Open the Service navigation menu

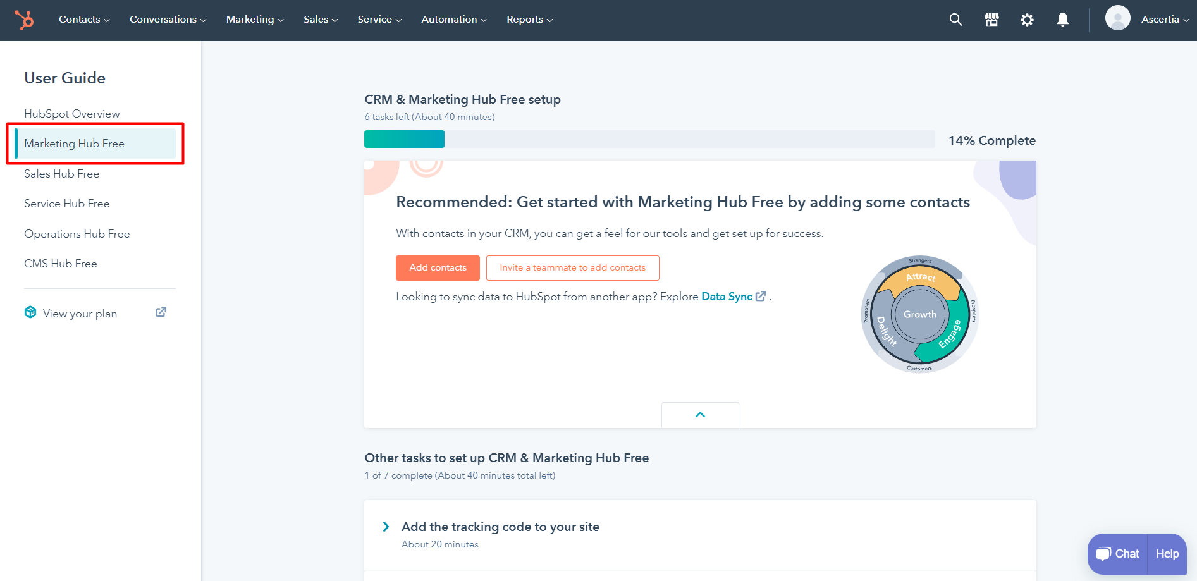(x=379, y=20)
